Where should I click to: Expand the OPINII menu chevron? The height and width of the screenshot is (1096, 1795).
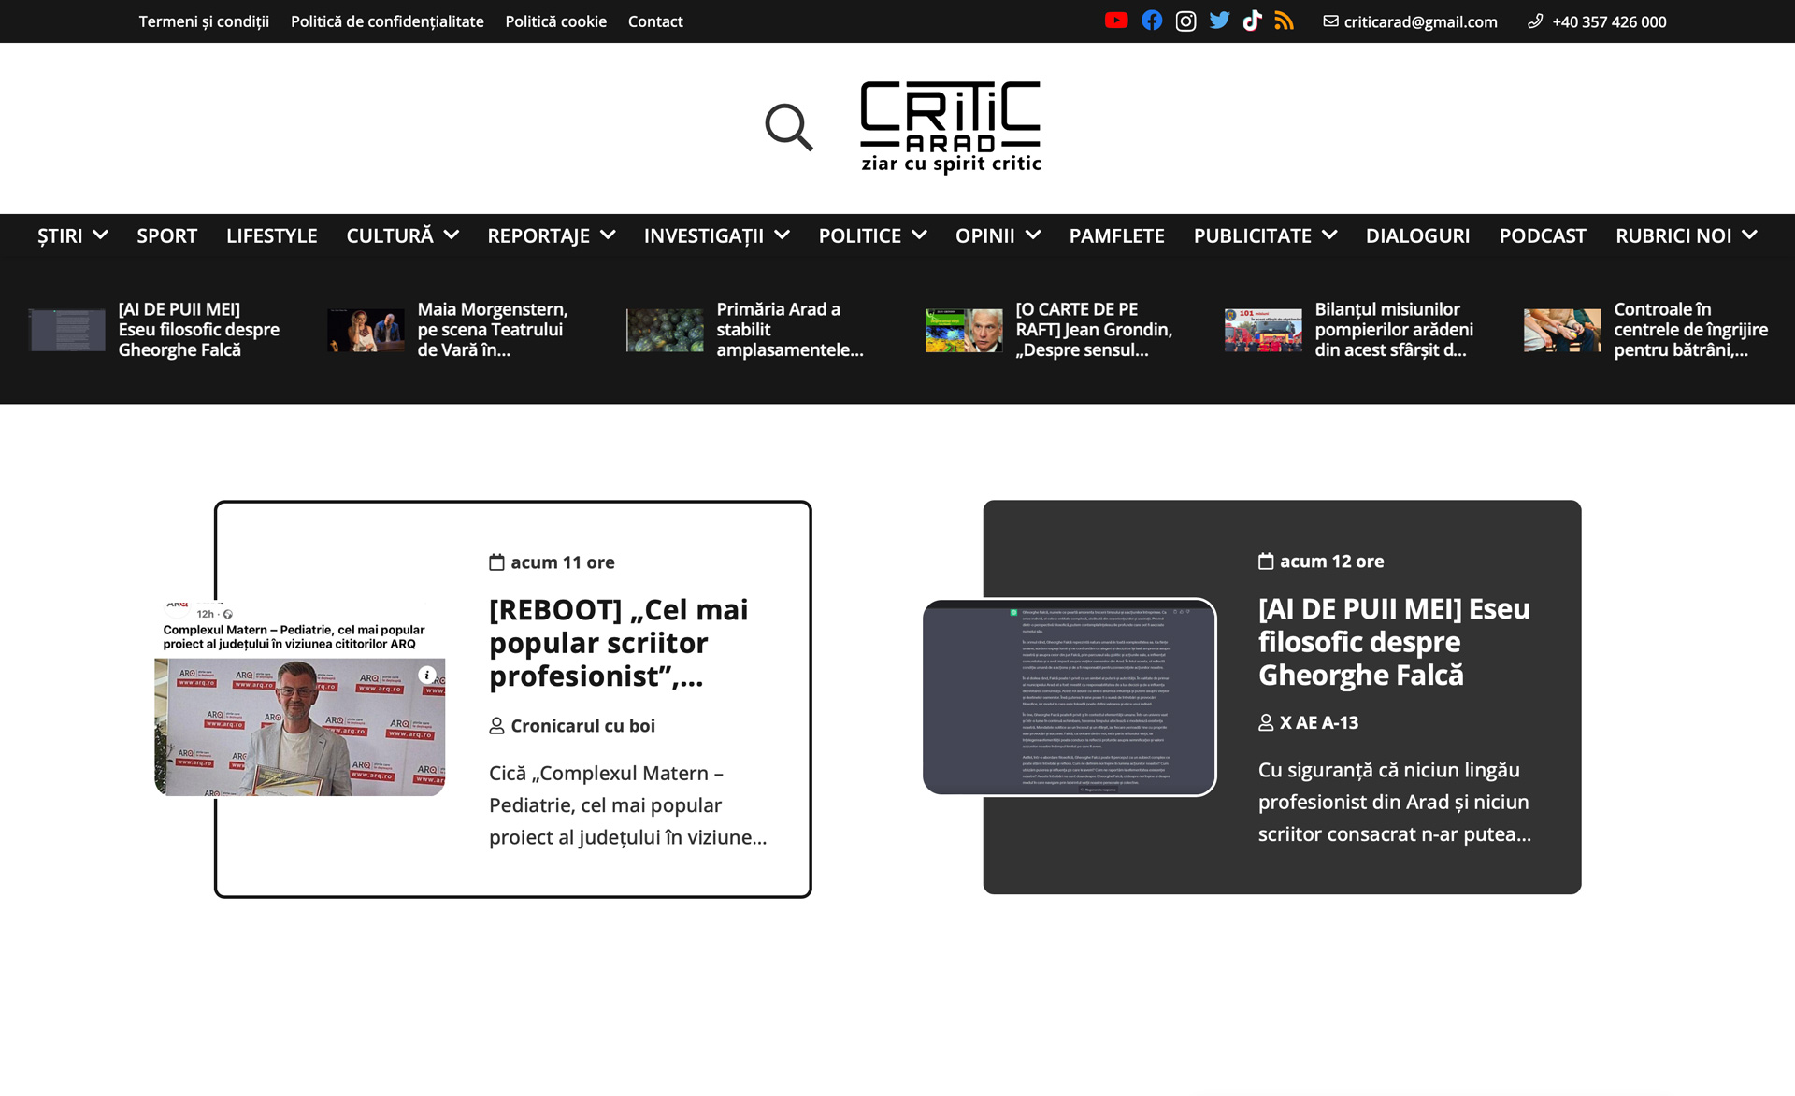pyautogui.click(x=1033, y=235)
